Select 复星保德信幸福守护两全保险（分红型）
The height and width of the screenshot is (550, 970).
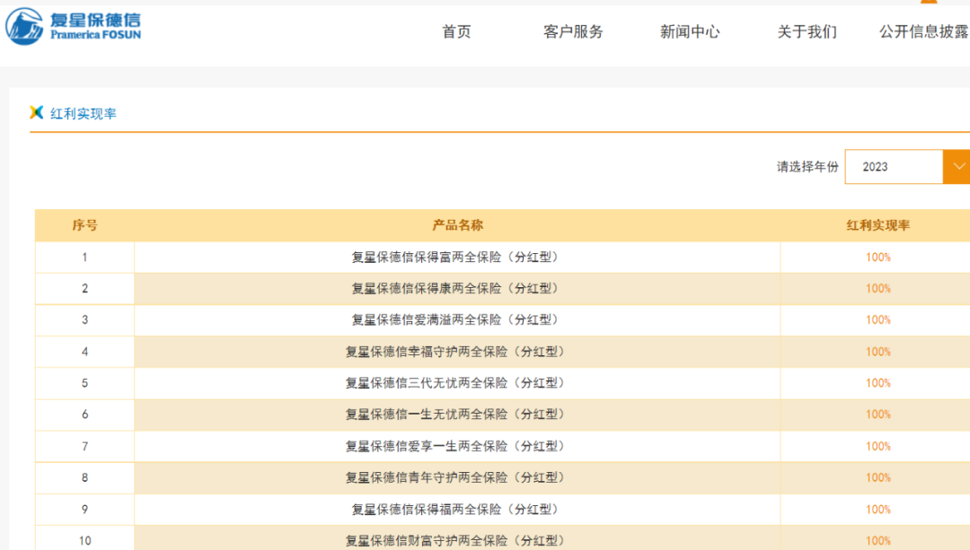[457, 352]
